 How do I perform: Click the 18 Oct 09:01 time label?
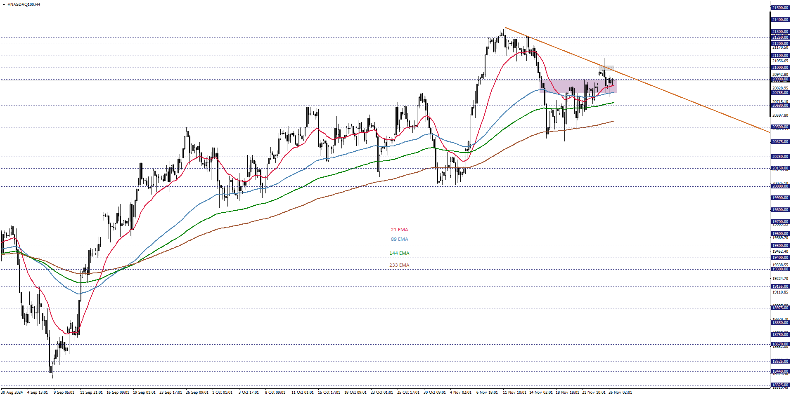click(355, 392)
